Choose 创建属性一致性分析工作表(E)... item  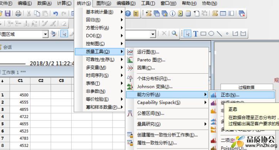point(167,135)
